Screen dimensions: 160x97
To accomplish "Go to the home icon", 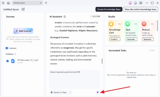I will [8, 3].
